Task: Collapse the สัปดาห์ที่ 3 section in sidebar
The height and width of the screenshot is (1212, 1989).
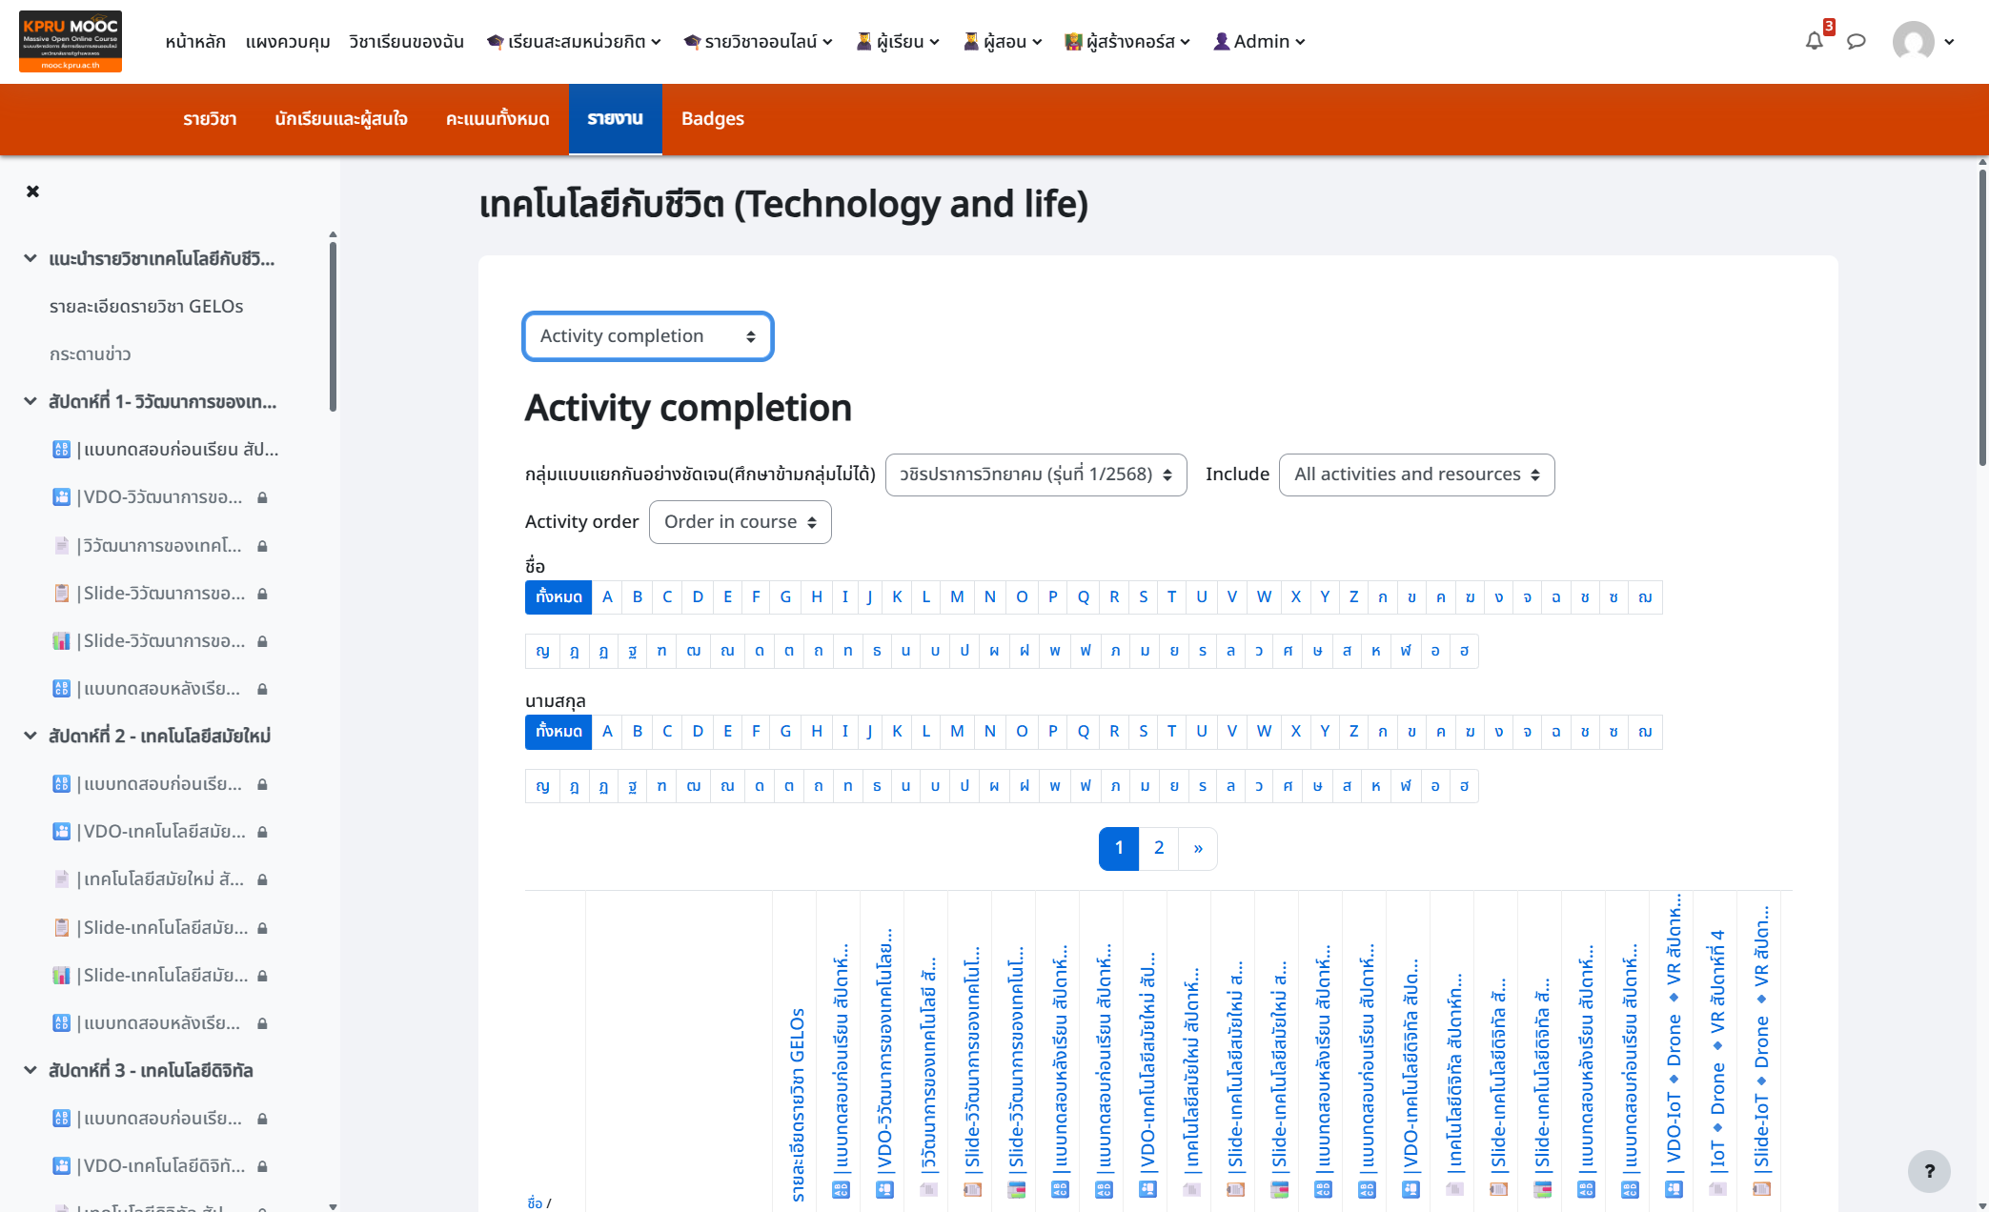Action: pos(30,1070)
